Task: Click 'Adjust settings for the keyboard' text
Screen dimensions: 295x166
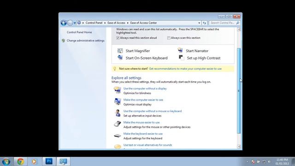Action: point(143,138)
